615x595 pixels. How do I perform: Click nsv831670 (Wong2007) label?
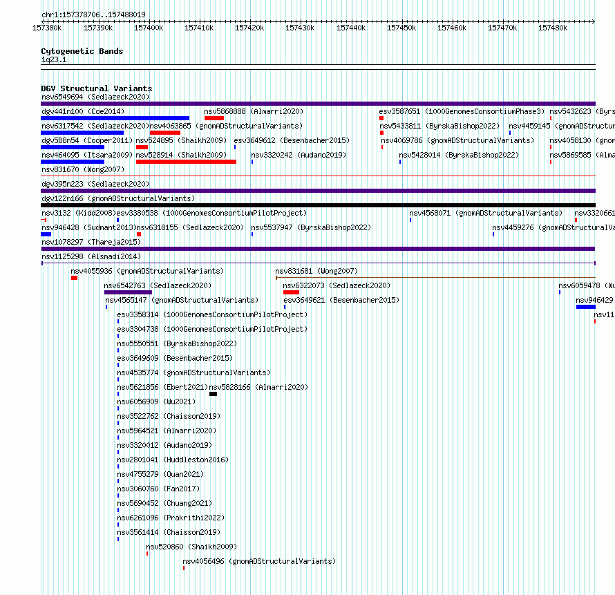coord(83,169)
